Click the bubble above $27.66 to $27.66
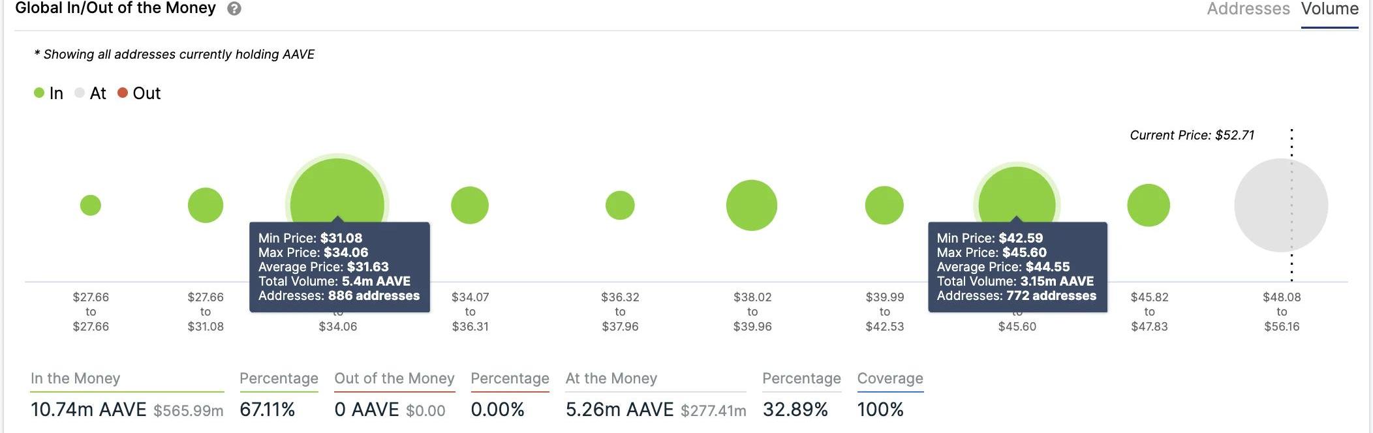This screenshot has height=433, width=1373. click(x=91, y=205)
